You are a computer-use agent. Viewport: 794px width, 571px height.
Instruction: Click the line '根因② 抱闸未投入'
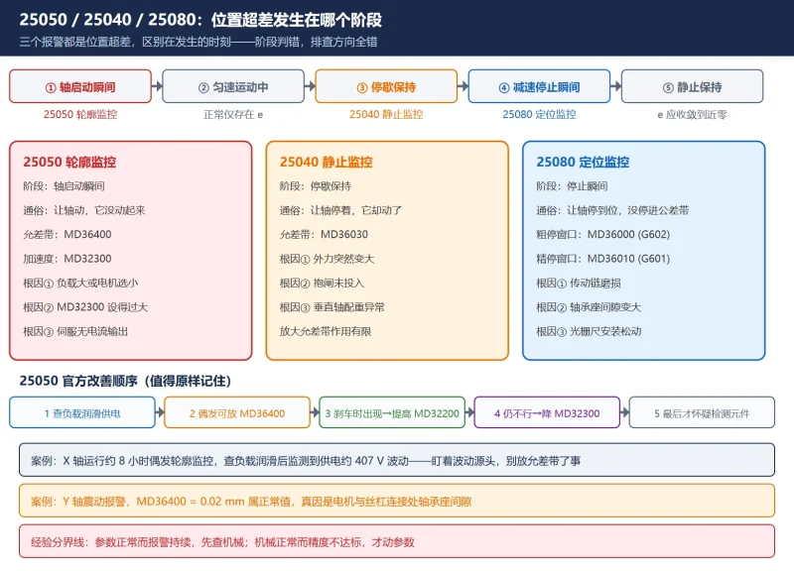[322, 284]
